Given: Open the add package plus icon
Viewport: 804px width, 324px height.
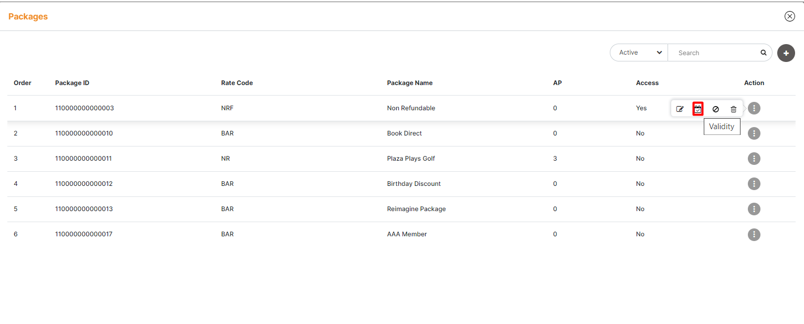Looking at the screenshot, I should (786, 53).
